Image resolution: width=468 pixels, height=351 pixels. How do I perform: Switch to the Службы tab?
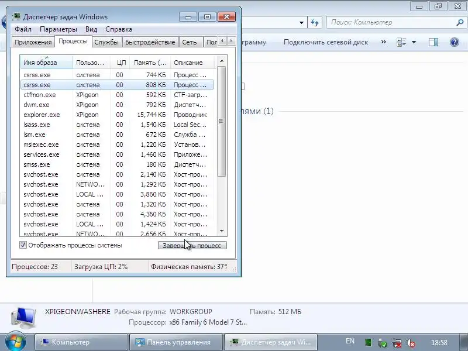coord(106,42)
